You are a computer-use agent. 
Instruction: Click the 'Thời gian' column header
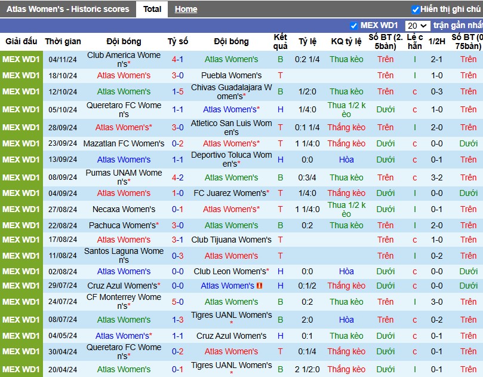(63, 41)
